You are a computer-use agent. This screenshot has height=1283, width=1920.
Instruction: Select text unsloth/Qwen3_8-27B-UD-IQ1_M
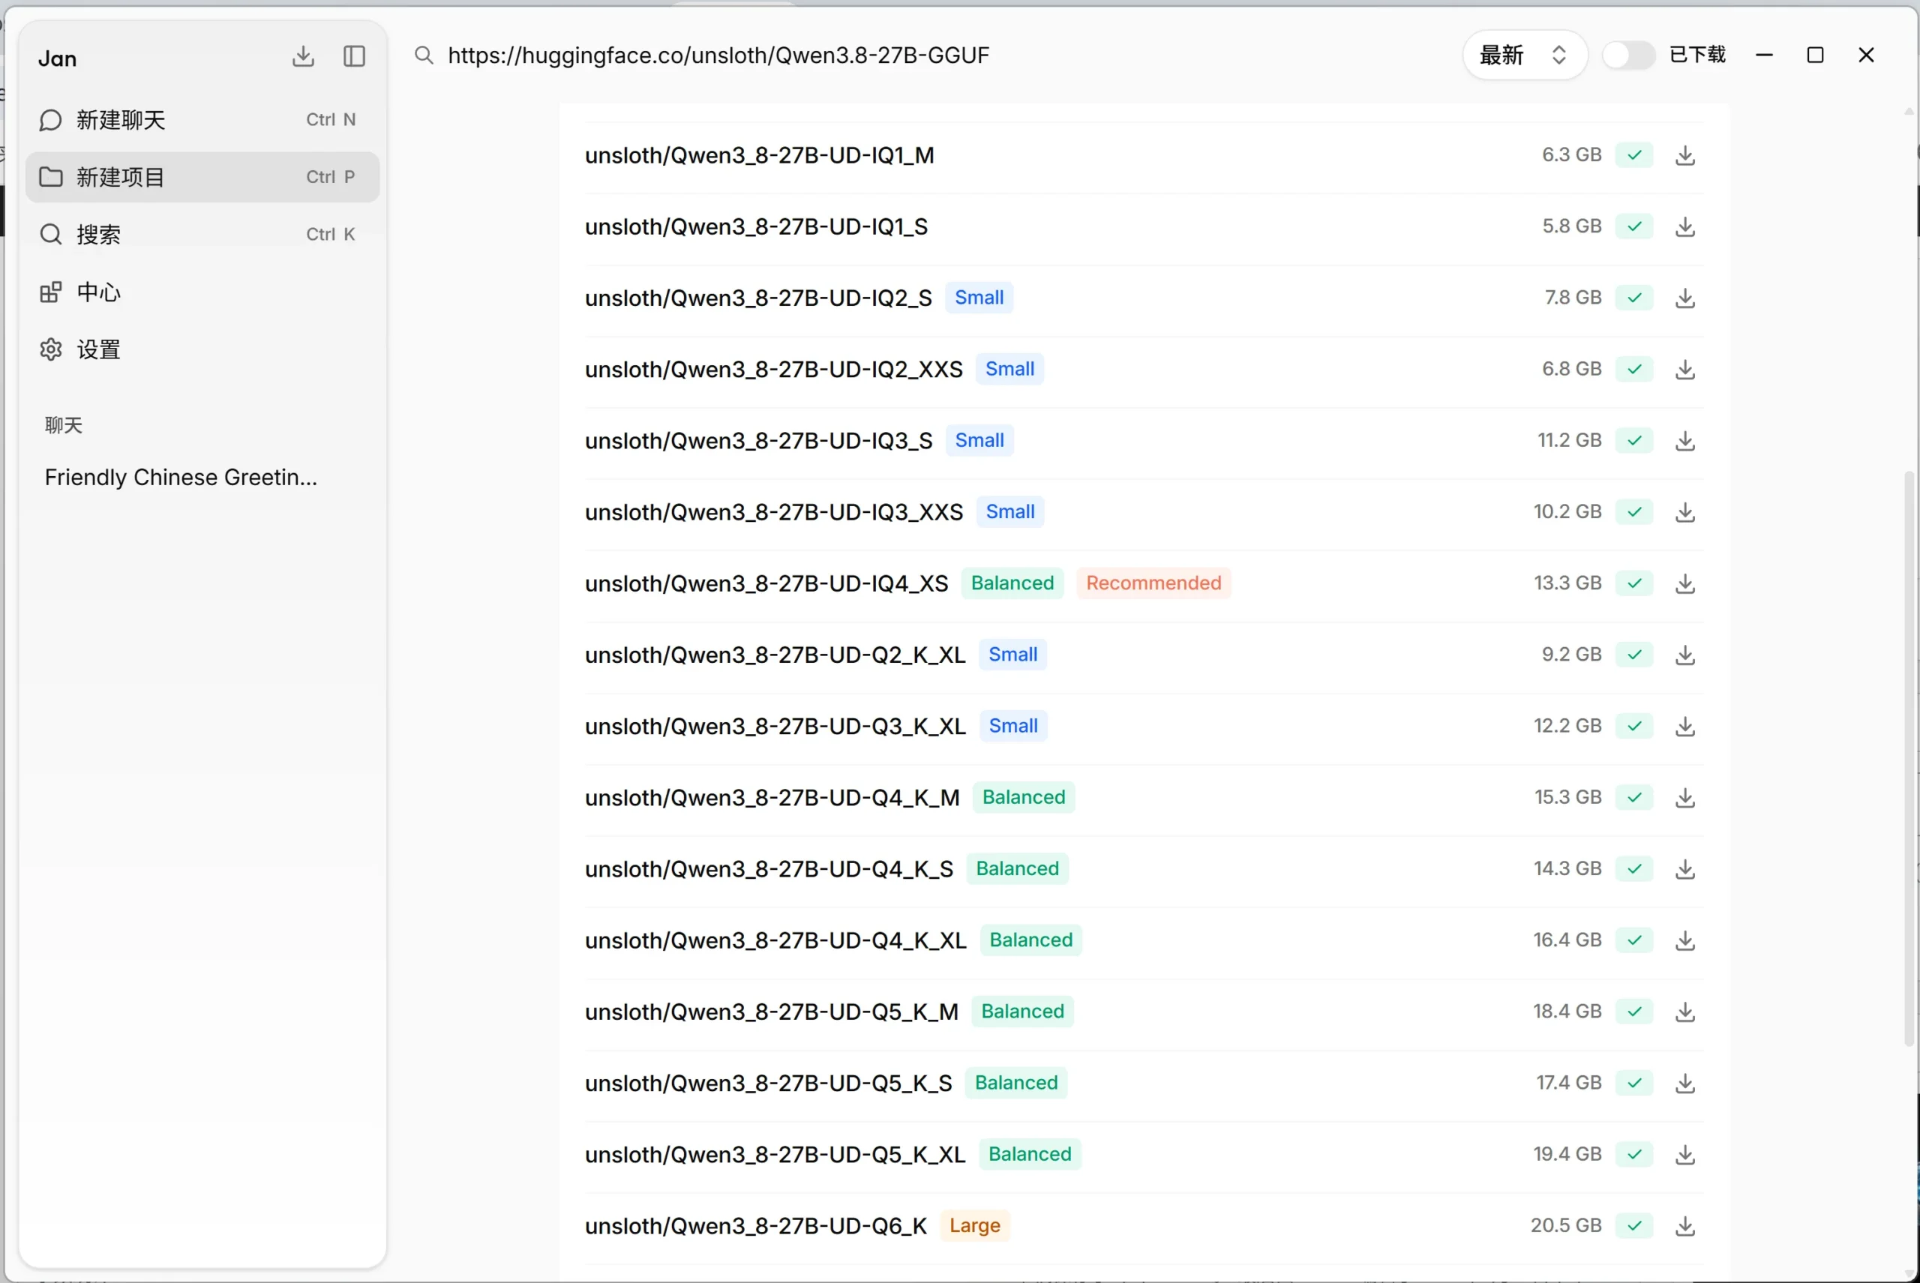(760, 155)
